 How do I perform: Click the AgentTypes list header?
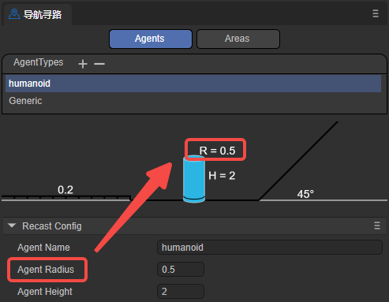(39, 62)
